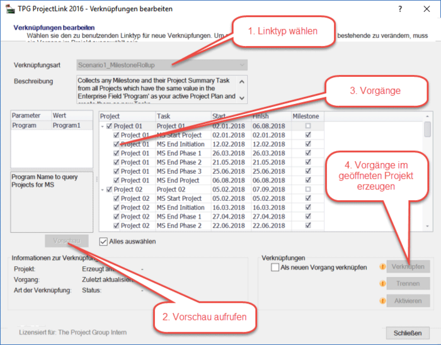Click the Program1 value cell
Viewport: 441px width, 345px height.
[72, 125]
